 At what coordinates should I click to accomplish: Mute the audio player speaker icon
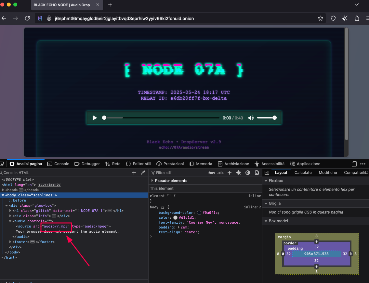click(251, 118)
